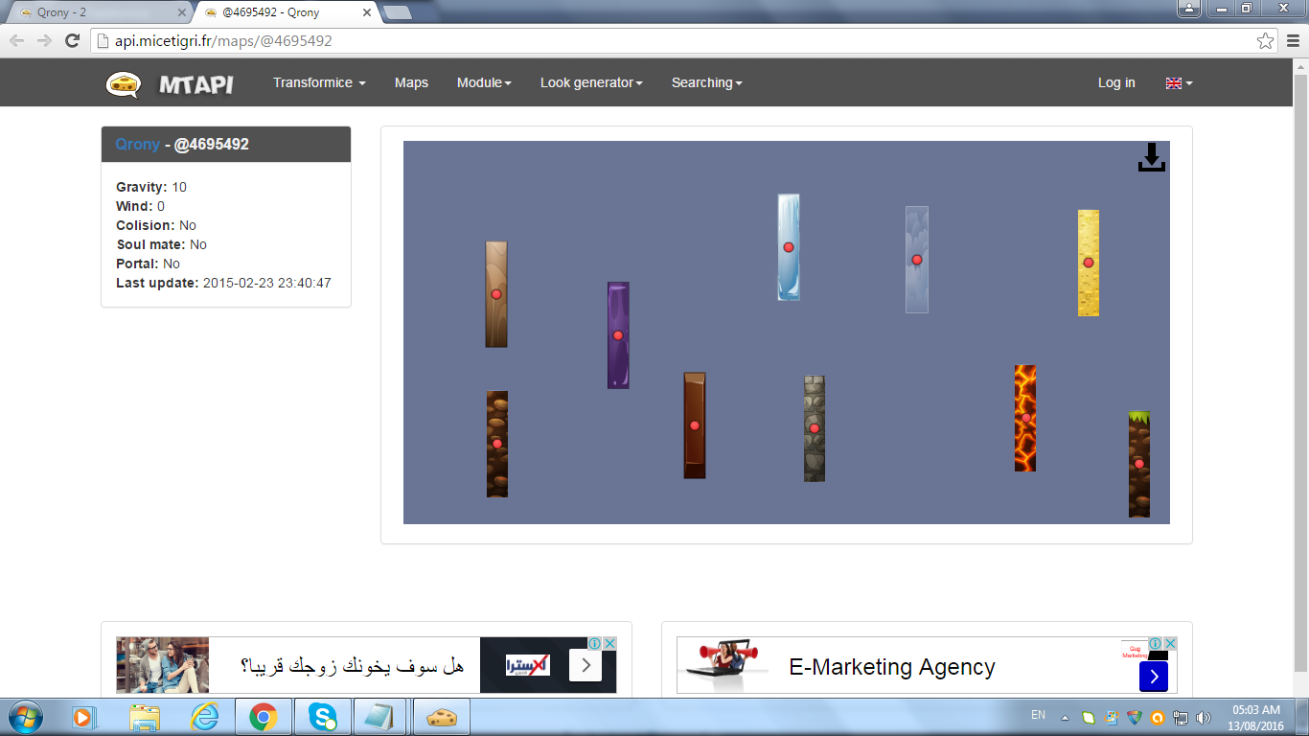Expand the Module dropdown
The image size is (1309, 736).
pyautogui.click(x=484, y=83)
